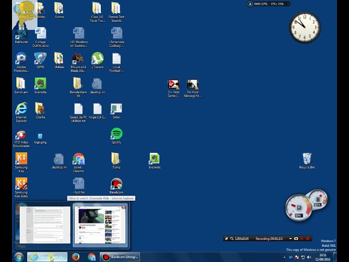Open the Smemade Cadbury Word document
Viewport: 349px width, 262px height.
[x=116, y=38]
